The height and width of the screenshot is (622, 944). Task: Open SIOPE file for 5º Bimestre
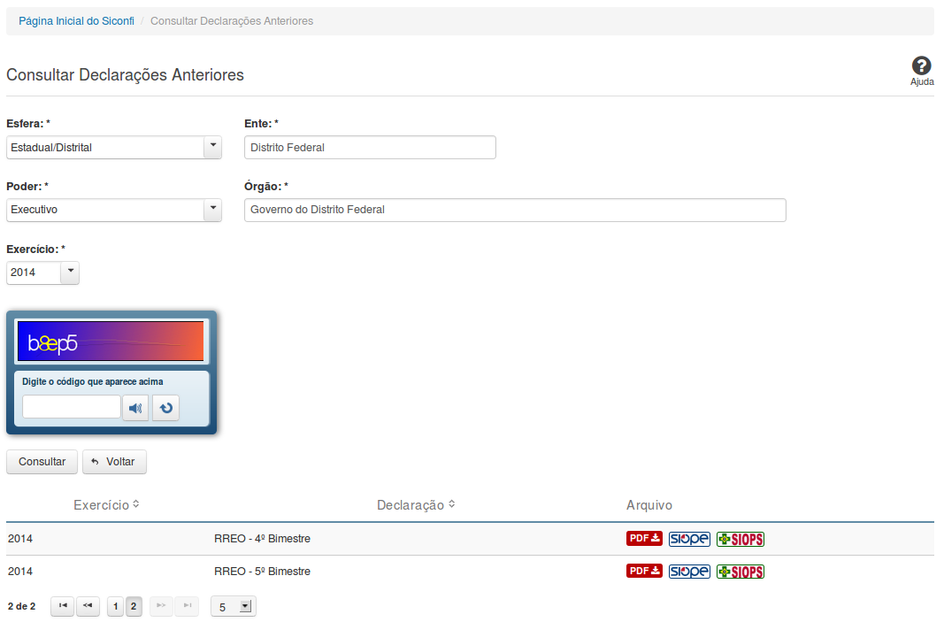(689, 571)
